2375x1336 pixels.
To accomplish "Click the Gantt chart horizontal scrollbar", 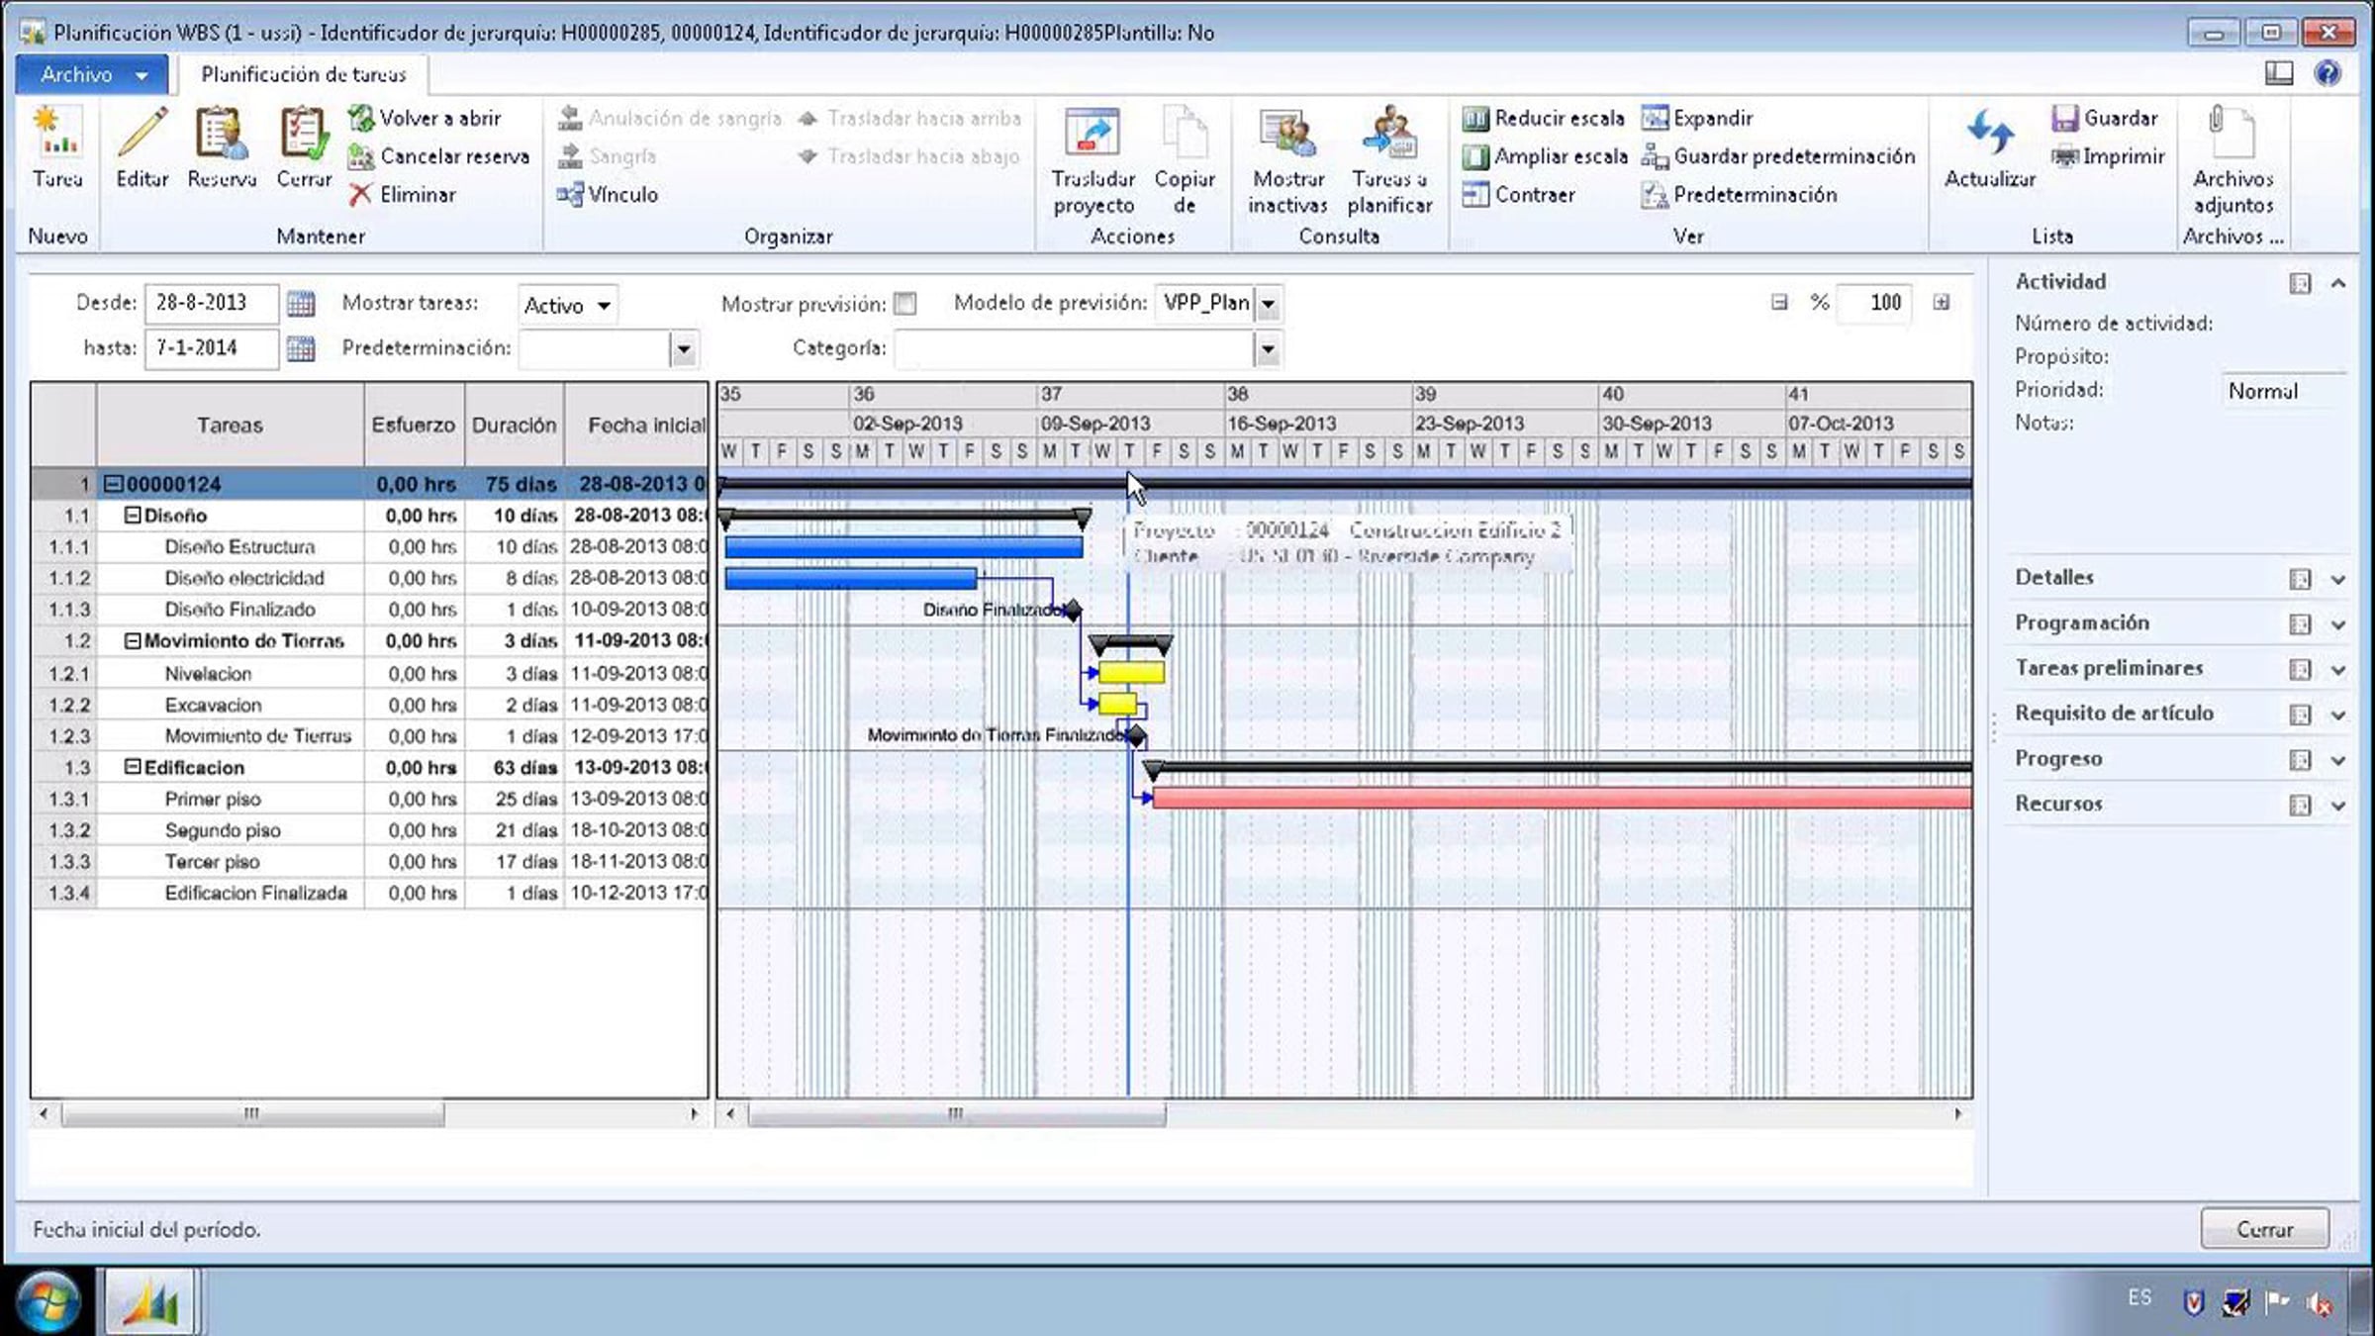I will click(x=956, y=1114).
